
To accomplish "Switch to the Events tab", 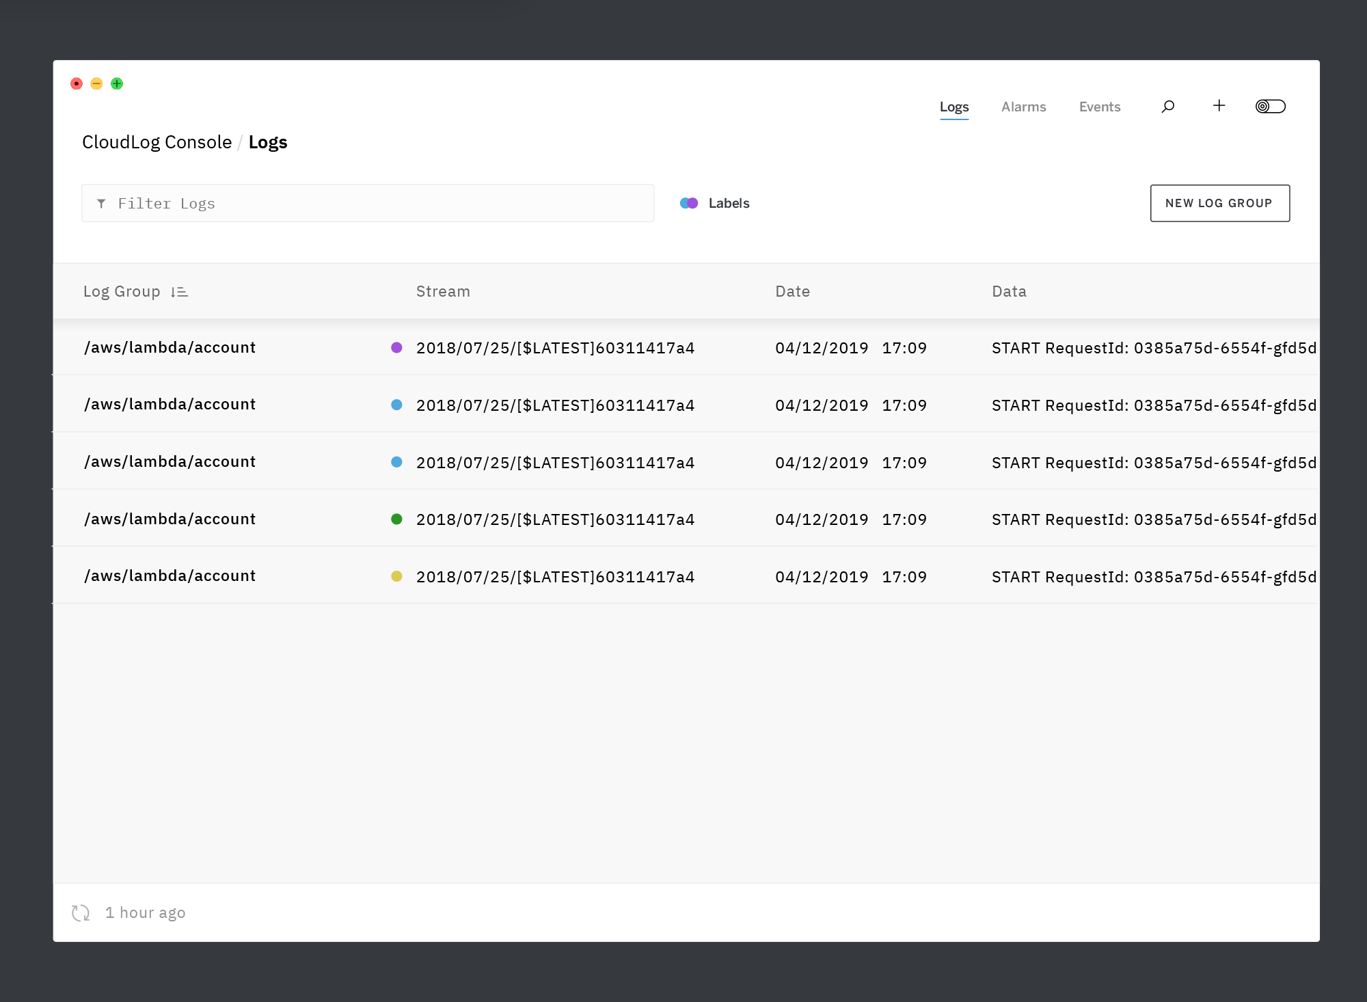I will (x=1099, y=107).
